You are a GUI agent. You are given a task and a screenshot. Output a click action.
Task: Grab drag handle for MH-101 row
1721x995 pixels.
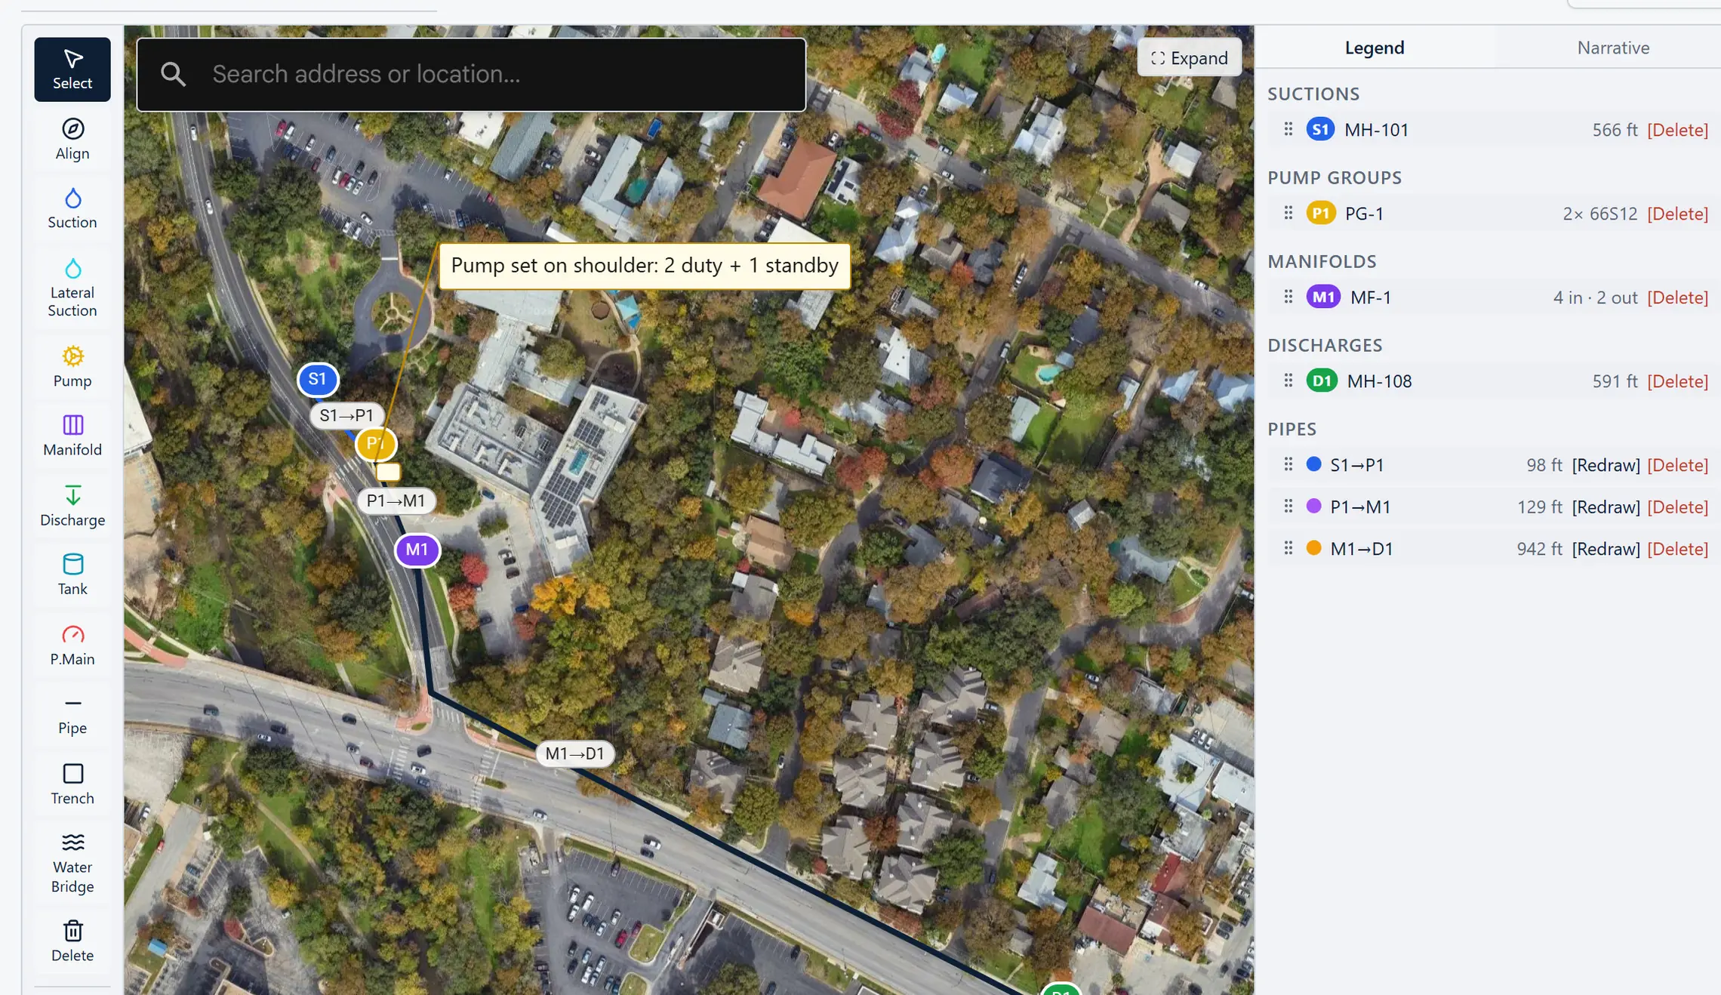point(1288,129)
